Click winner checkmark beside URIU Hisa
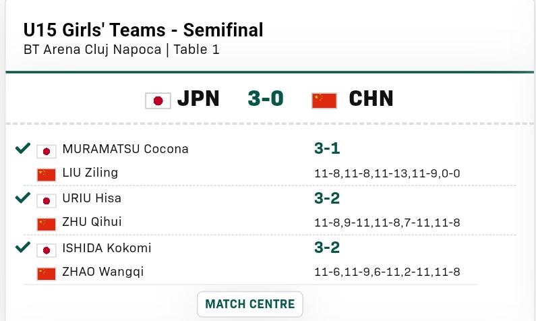536x321 pixels. [23, 198]
